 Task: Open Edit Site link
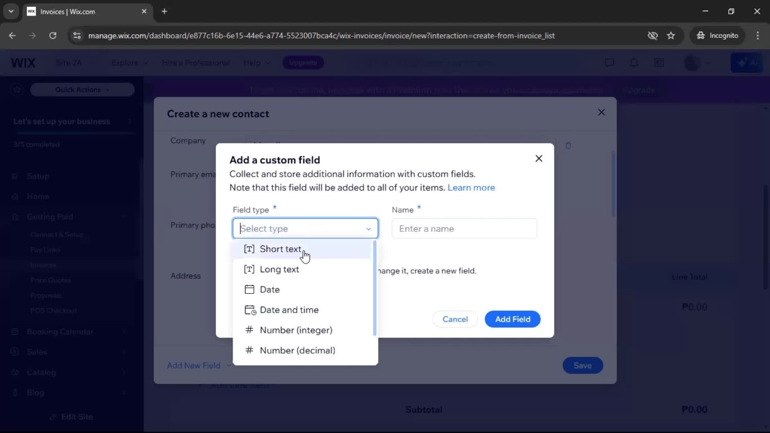72,417
